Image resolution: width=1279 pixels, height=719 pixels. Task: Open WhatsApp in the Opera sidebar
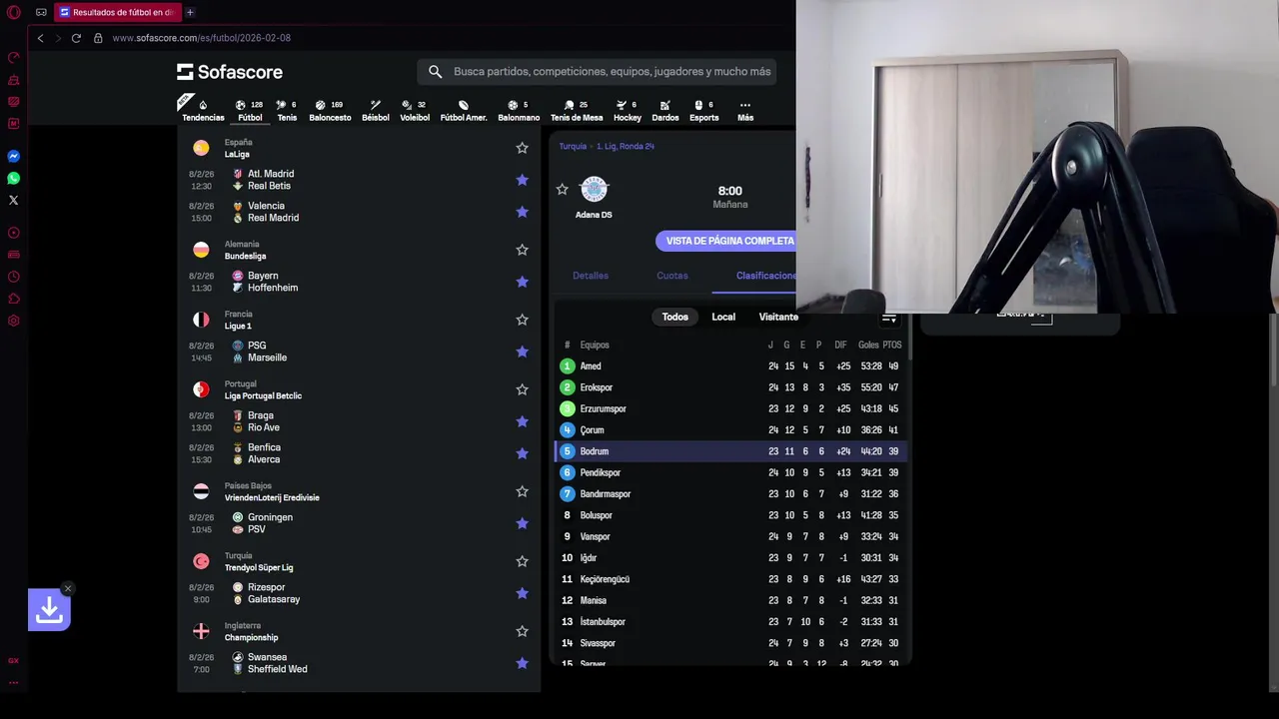coord(14,179)
